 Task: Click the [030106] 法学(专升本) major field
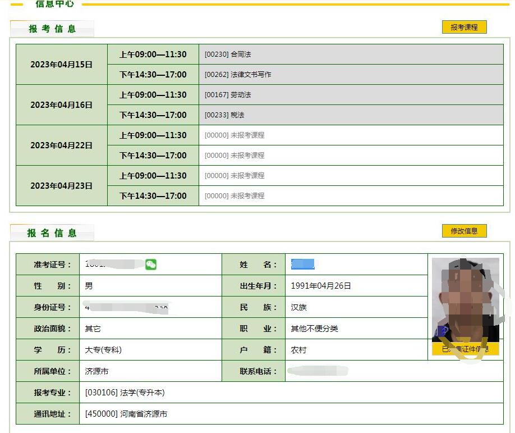125,393
